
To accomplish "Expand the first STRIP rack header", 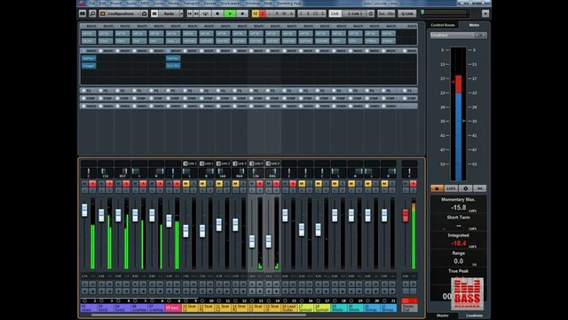I will pos(89,99).
